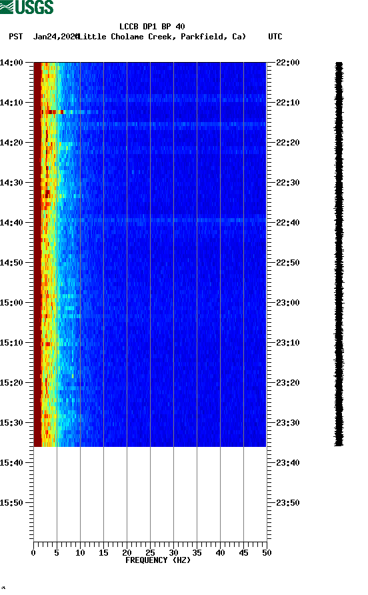The image size is (368, 595).
Task: Click the 0 Hz frequency tick label
Action: [33, 553]
